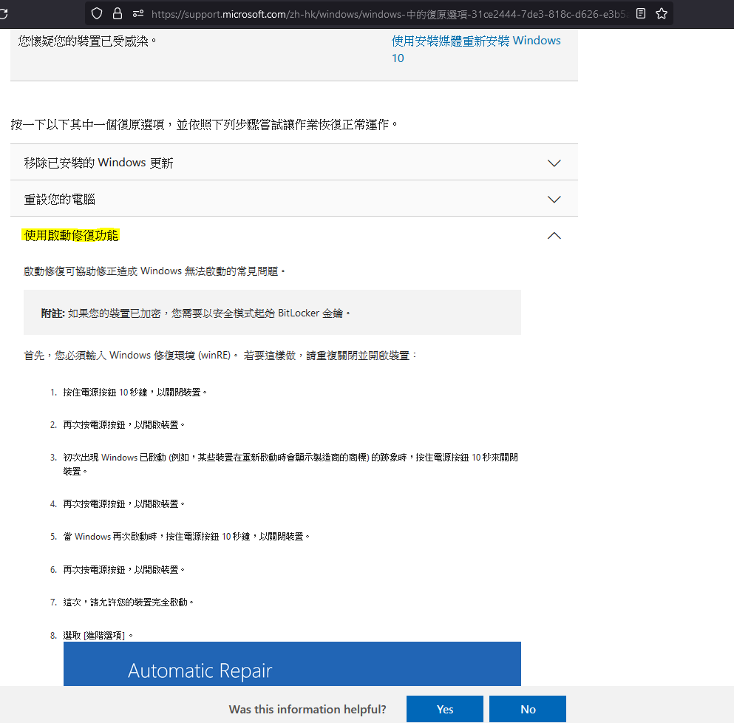
Task: Click the Automatic Repair screenshot image
Action: [292, 664]
